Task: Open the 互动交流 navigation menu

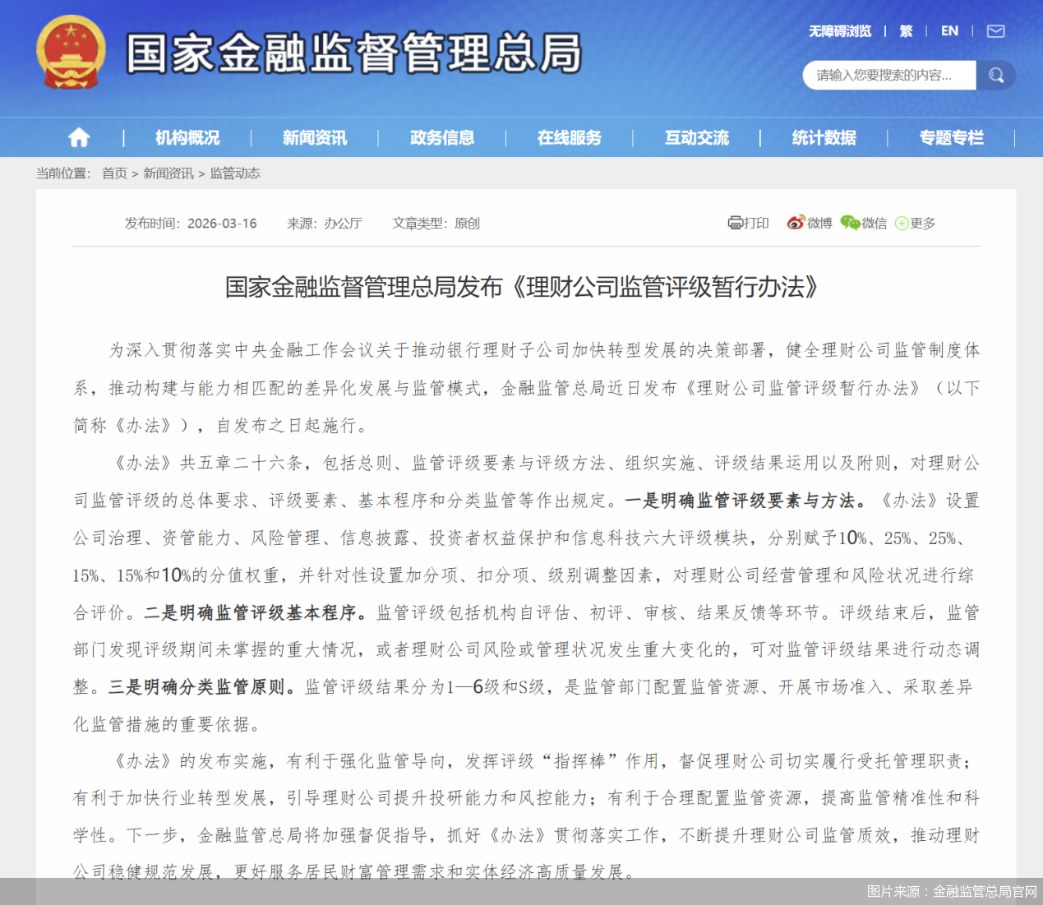Action: pos(696,137)
